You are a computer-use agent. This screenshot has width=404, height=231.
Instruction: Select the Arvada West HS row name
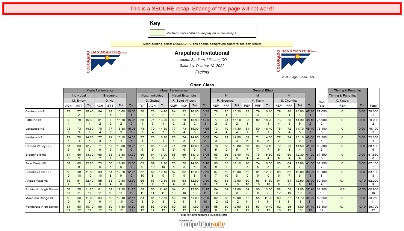37,181
